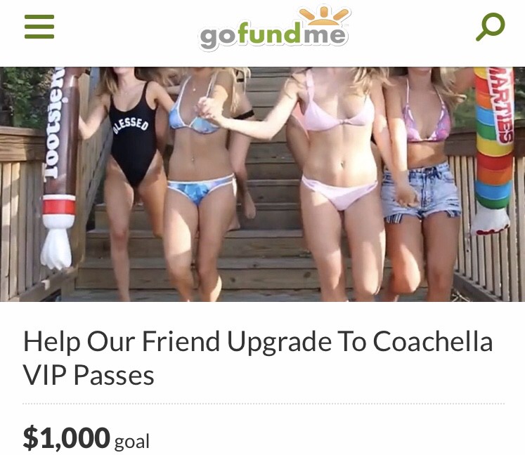
Task: Click the BLESSED text on black swimsuit
Action: (131, 126)
